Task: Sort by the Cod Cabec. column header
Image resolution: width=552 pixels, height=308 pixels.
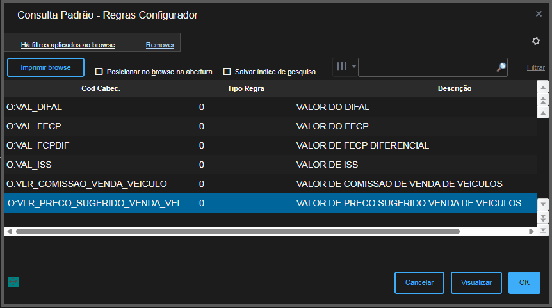Action: click(x=101, y=88)
